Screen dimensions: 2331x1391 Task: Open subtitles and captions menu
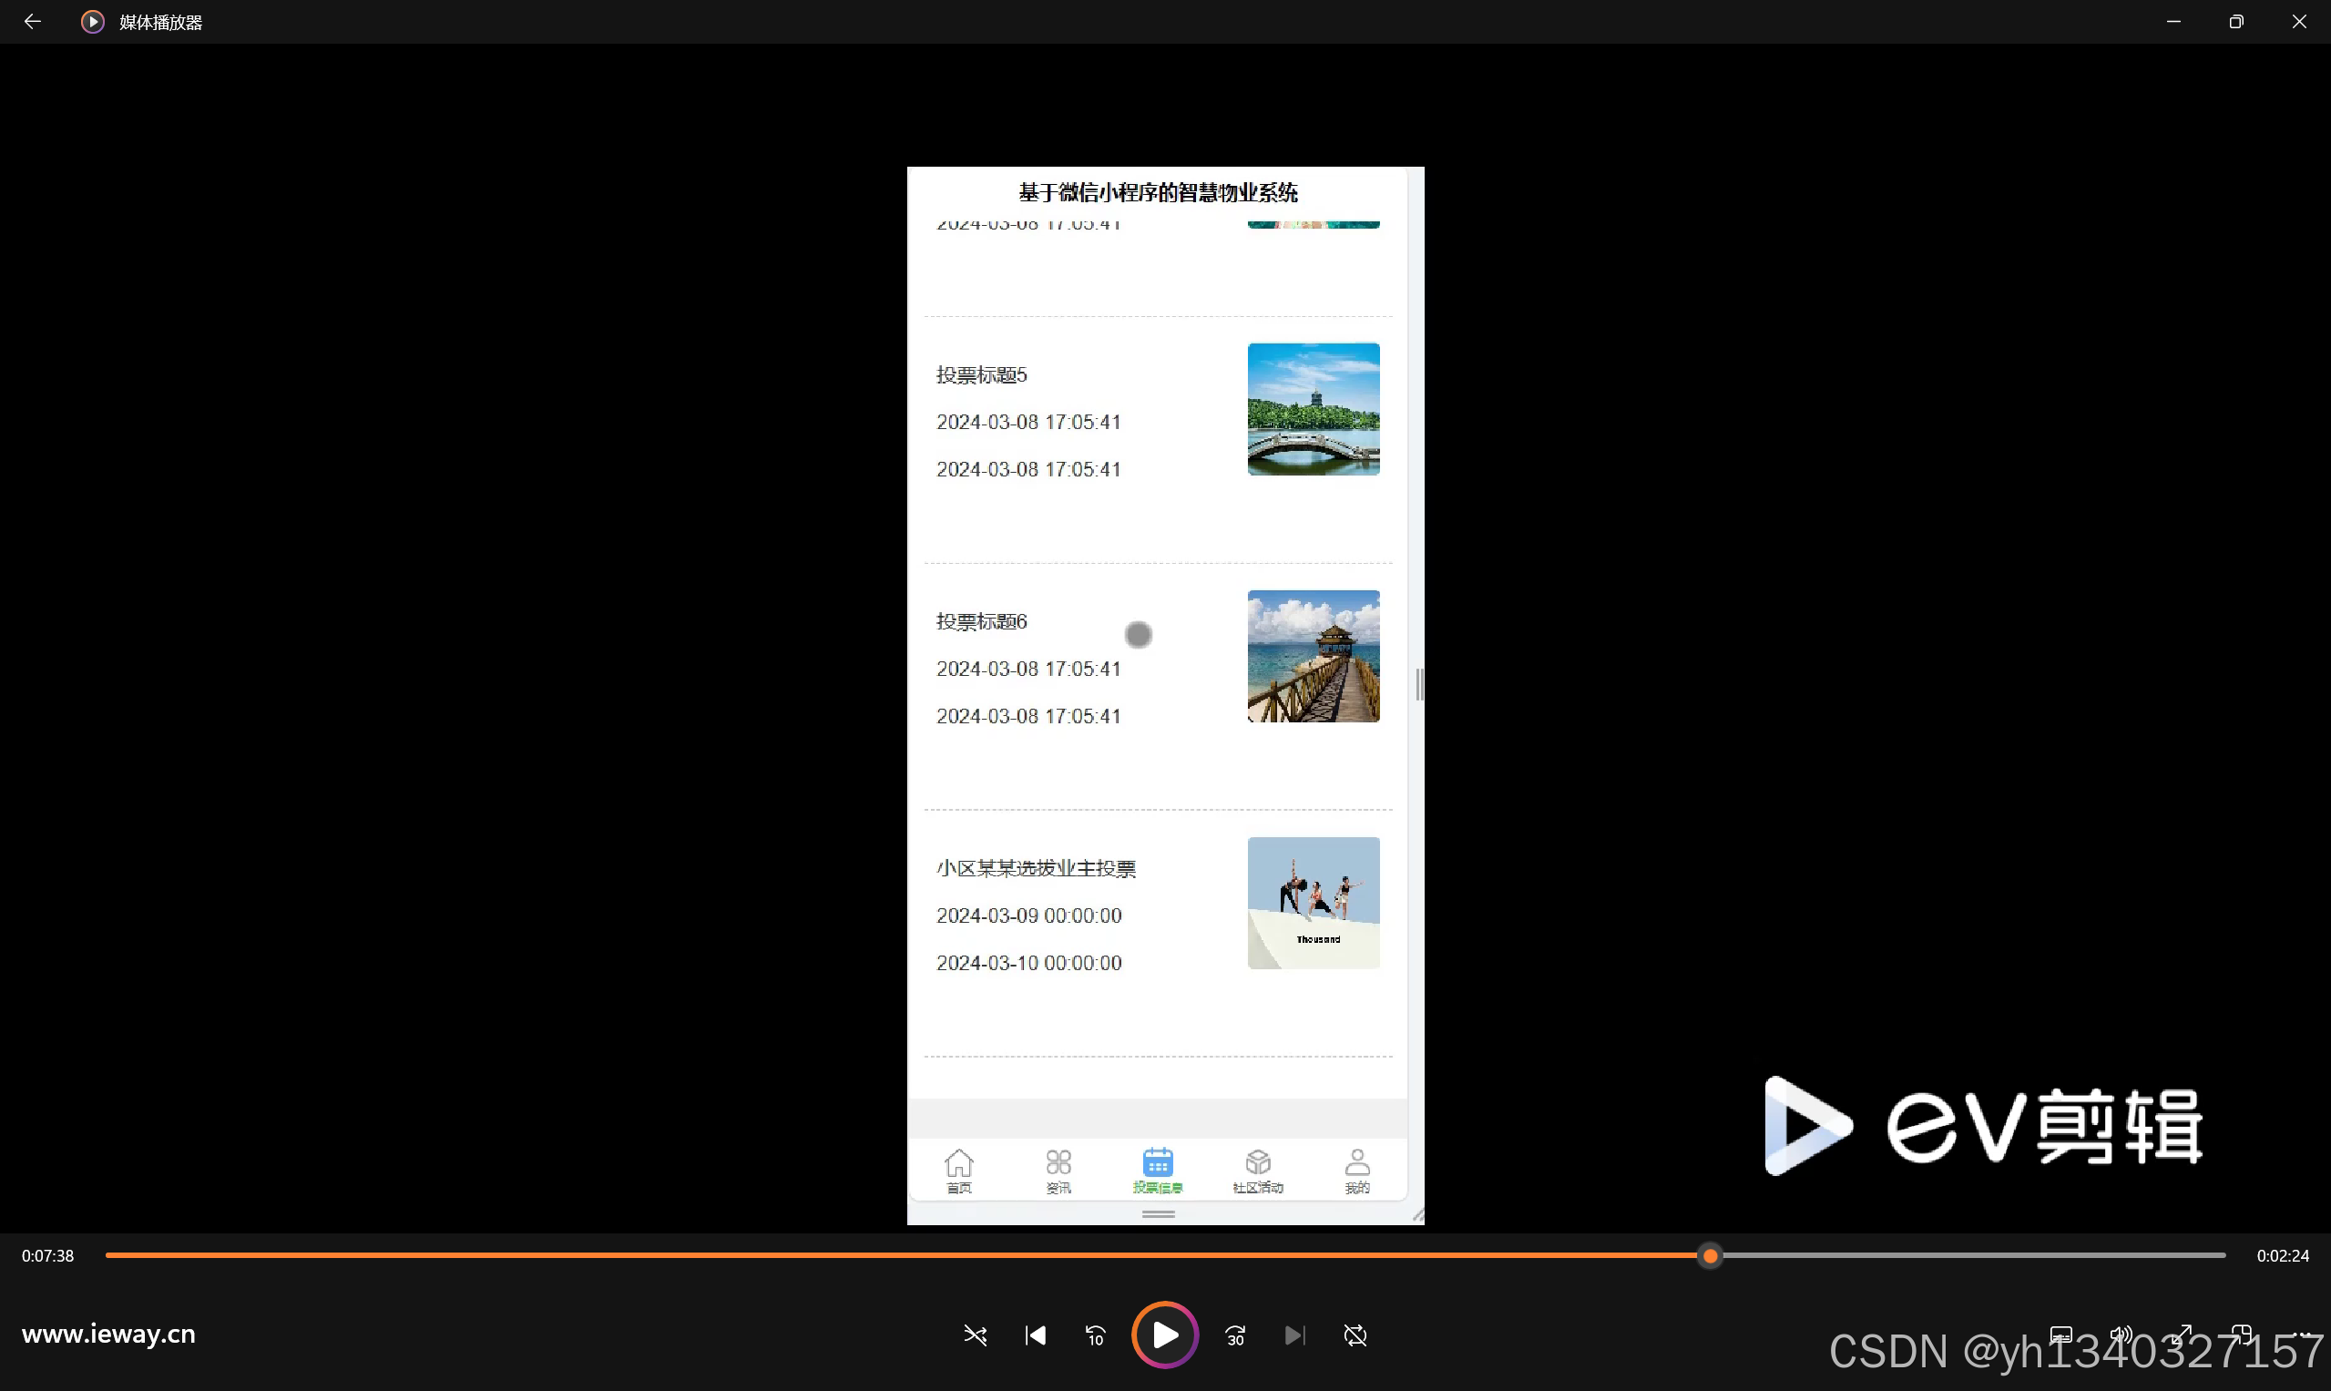point(2061,1335)
